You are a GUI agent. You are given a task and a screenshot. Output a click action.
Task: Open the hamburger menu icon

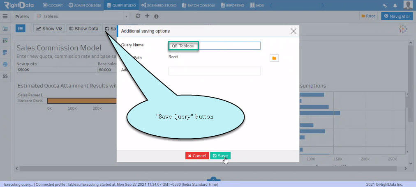click(5, 16)
